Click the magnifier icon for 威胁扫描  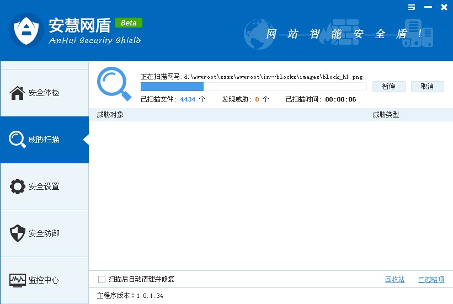pyautogui.click(x=17, y=140)
